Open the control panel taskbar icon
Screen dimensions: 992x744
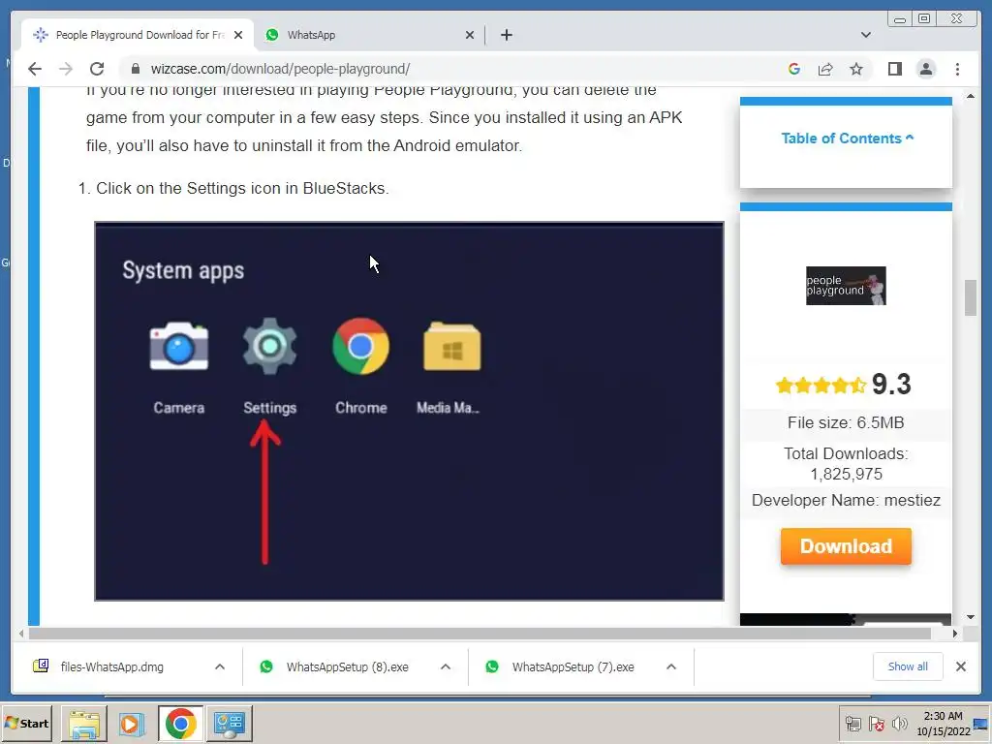click(x=229, y=723)
